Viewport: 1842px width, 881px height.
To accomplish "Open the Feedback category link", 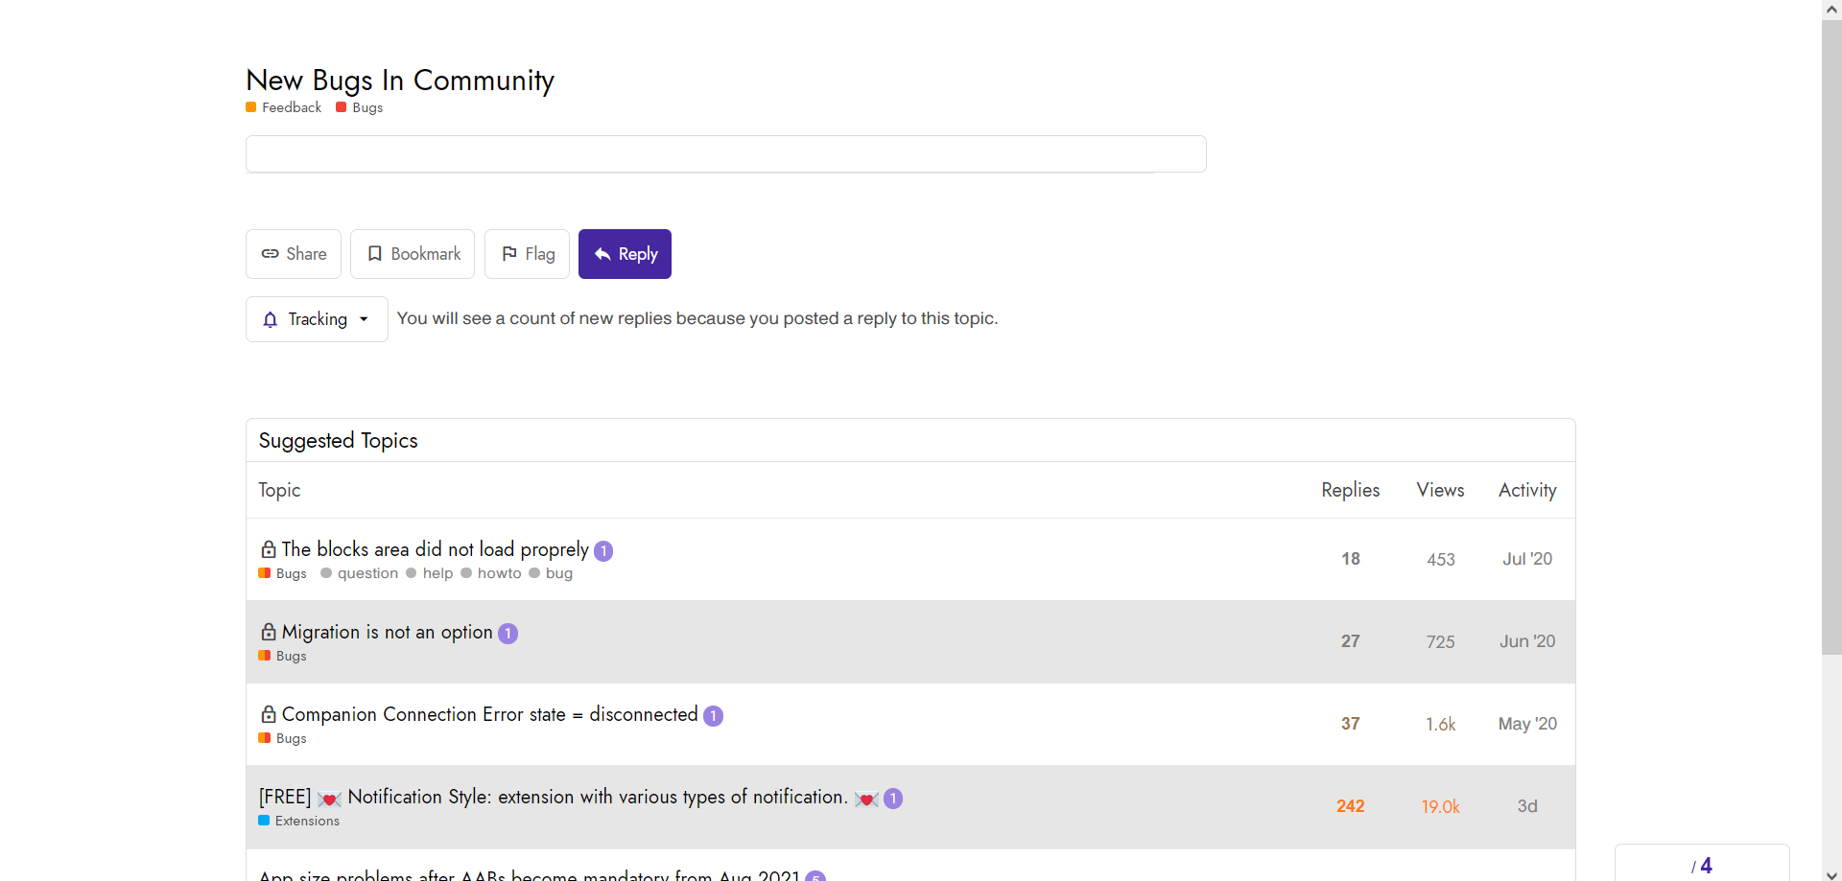I will pyautogui.click(x=284, y=107).
